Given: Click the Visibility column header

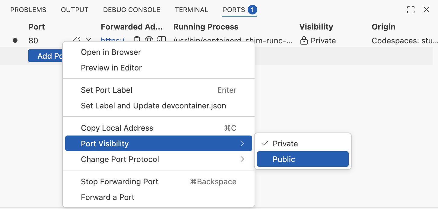Looking at the screenshot, I should [x=316, y=27].
